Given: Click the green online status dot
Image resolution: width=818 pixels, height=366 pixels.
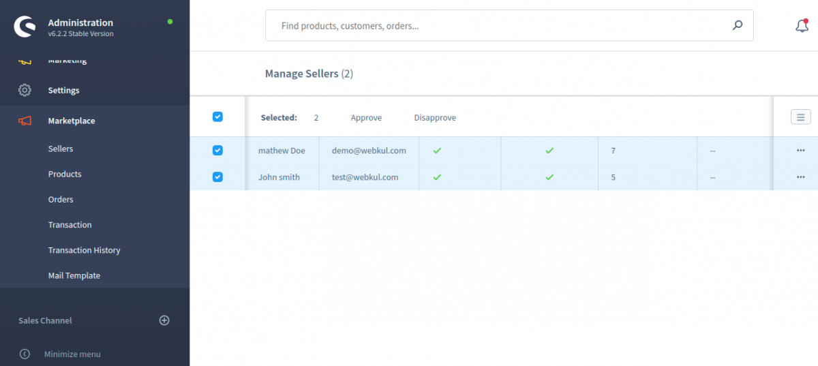Looking at the screenshot, I should [170, 22].
